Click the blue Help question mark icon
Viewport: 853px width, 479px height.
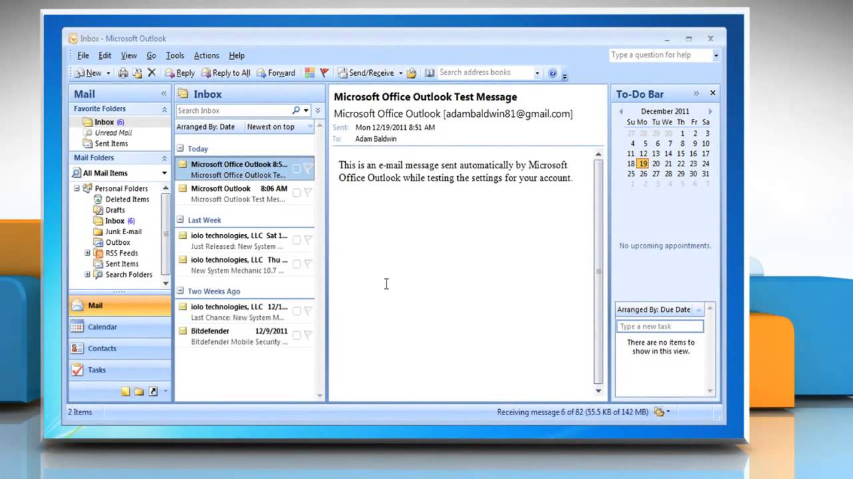(552, 73)
